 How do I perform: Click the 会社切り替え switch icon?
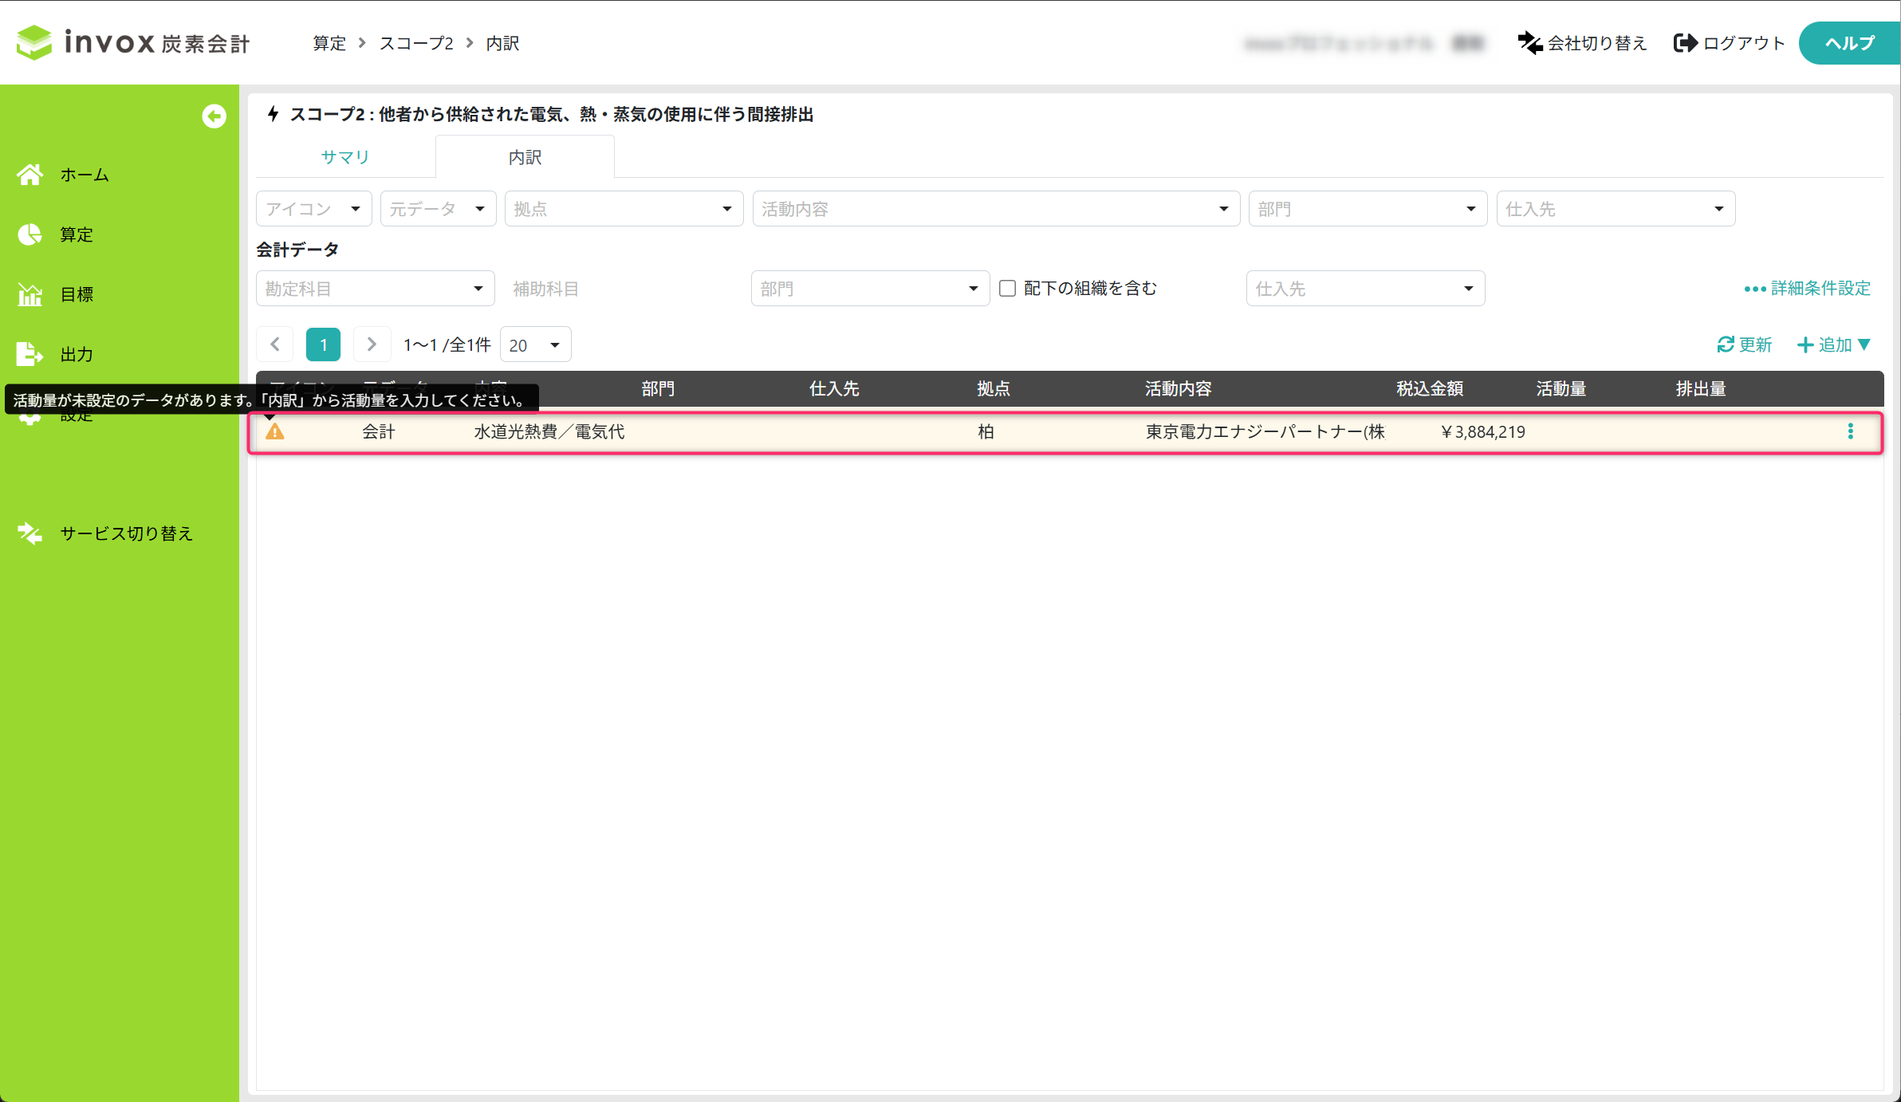[1529, 43]
